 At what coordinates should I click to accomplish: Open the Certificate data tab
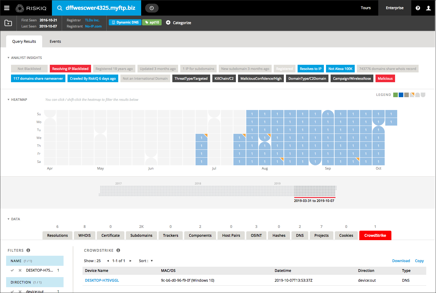tap(111, 236)
